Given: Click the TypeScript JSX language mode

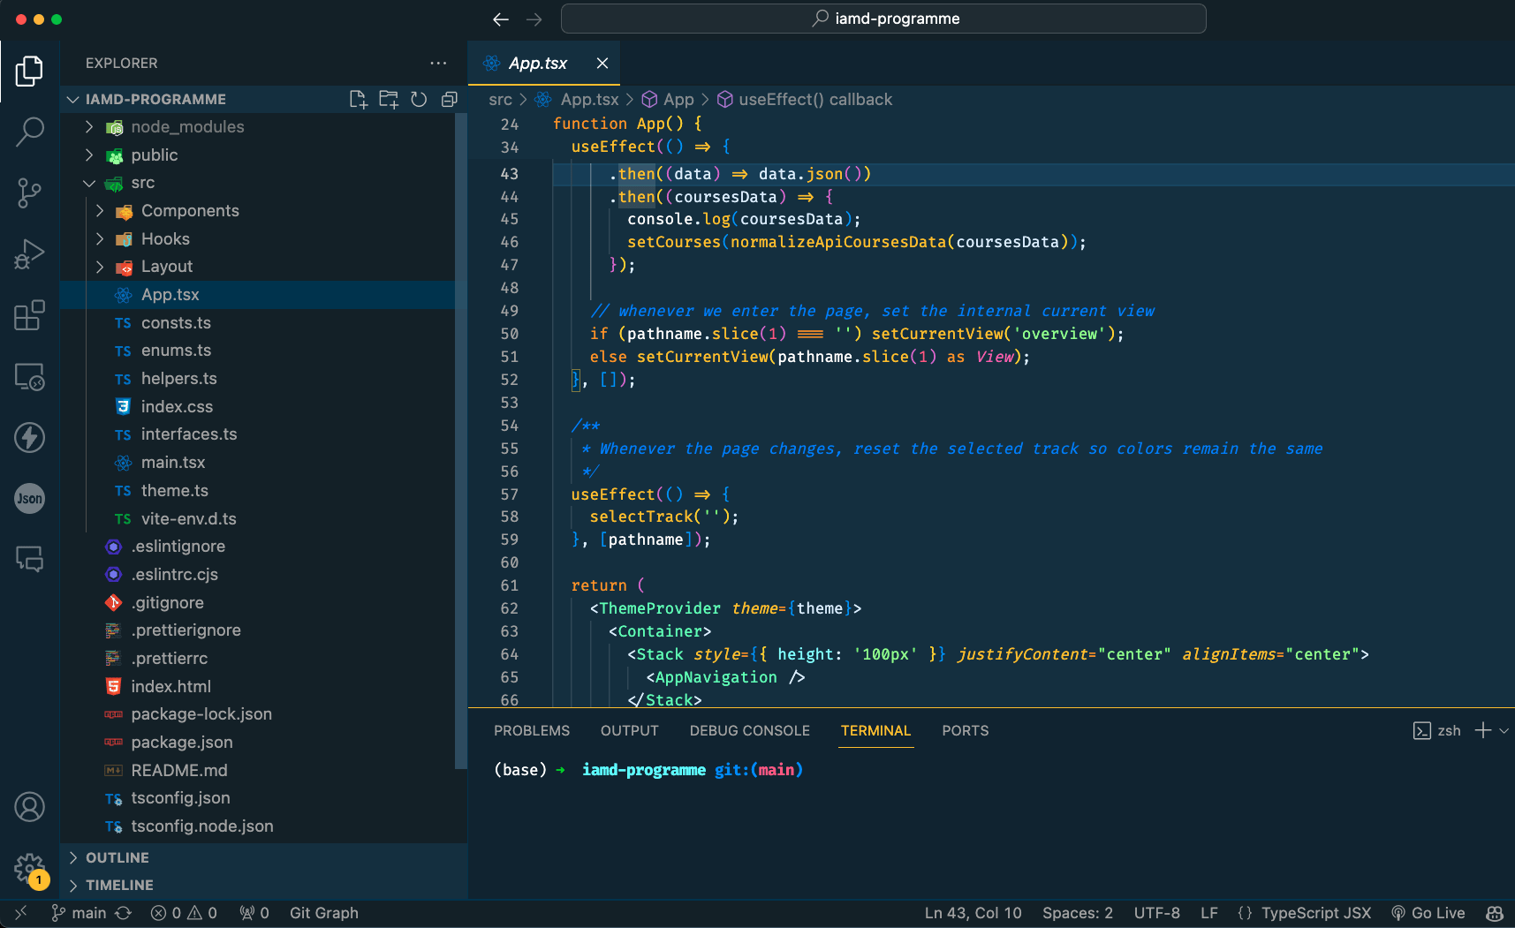Looking at the screenshot, I should coord(1315,913).
